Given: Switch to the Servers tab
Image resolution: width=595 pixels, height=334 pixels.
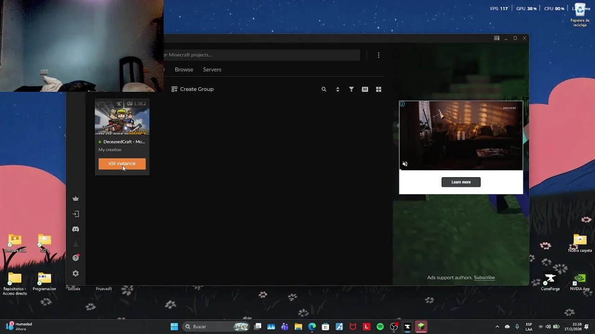Looking at the screenshot, I should 212,70.
